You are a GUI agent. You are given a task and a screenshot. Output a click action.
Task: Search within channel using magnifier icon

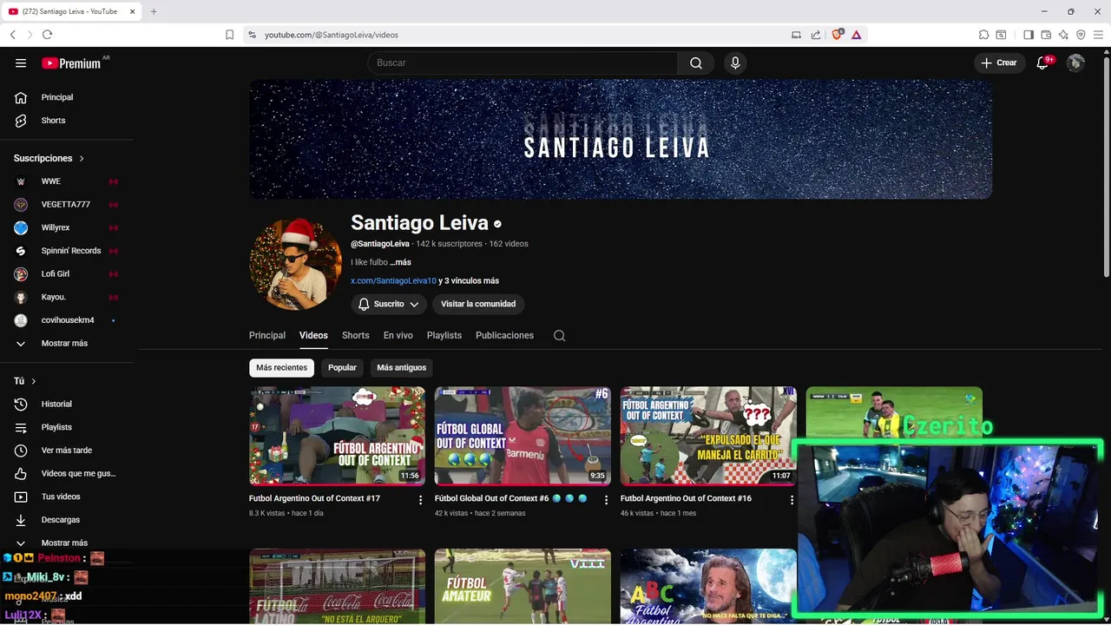tap(559, 335)
